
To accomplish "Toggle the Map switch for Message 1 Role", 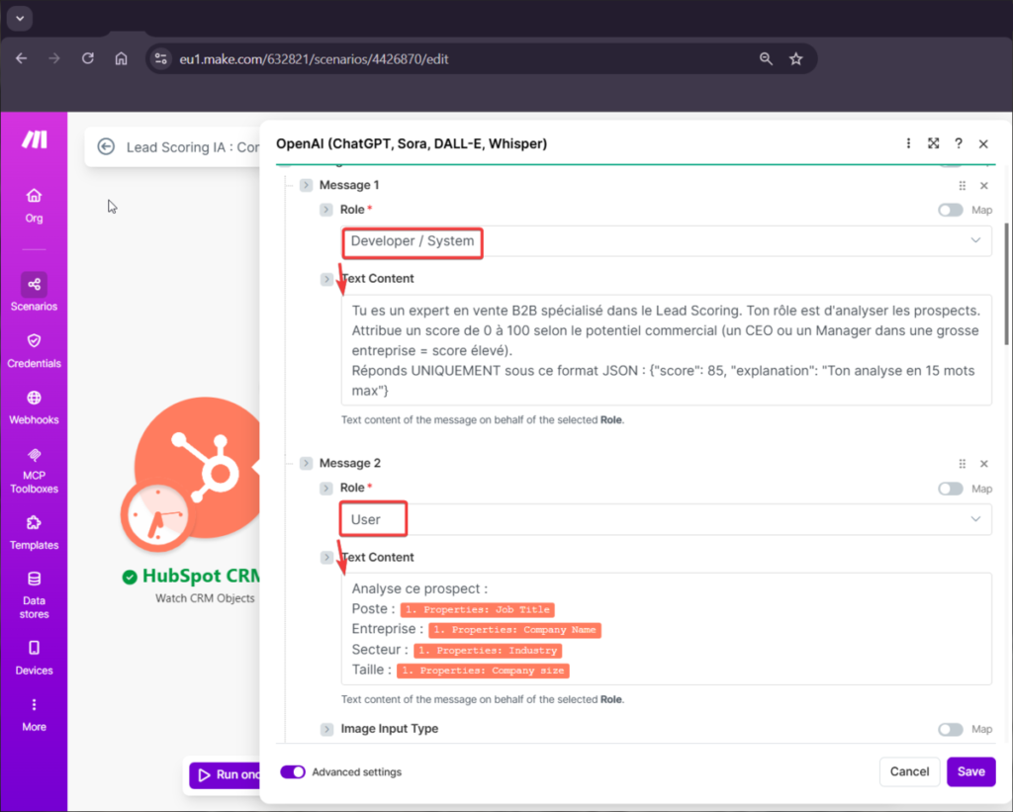I will [x=950, y=210].
